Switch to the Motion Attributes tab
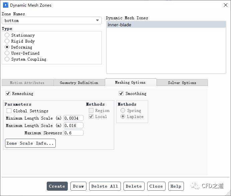231x196 pixels. tap(28, 83)
